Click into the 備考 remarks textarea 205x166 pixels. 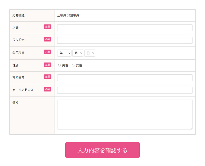pyautogui.click(x=125, y=114)
